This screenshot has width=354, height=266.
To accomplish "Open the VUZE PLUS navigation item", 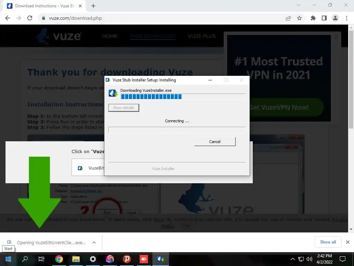I will click(202, 36).
